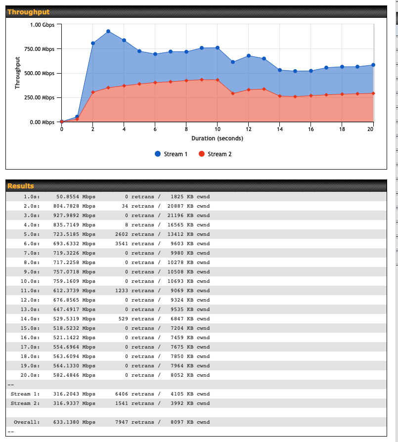
Task: Click Stream 1 data point at 14 seconds
Action: [x=280, y=70]
